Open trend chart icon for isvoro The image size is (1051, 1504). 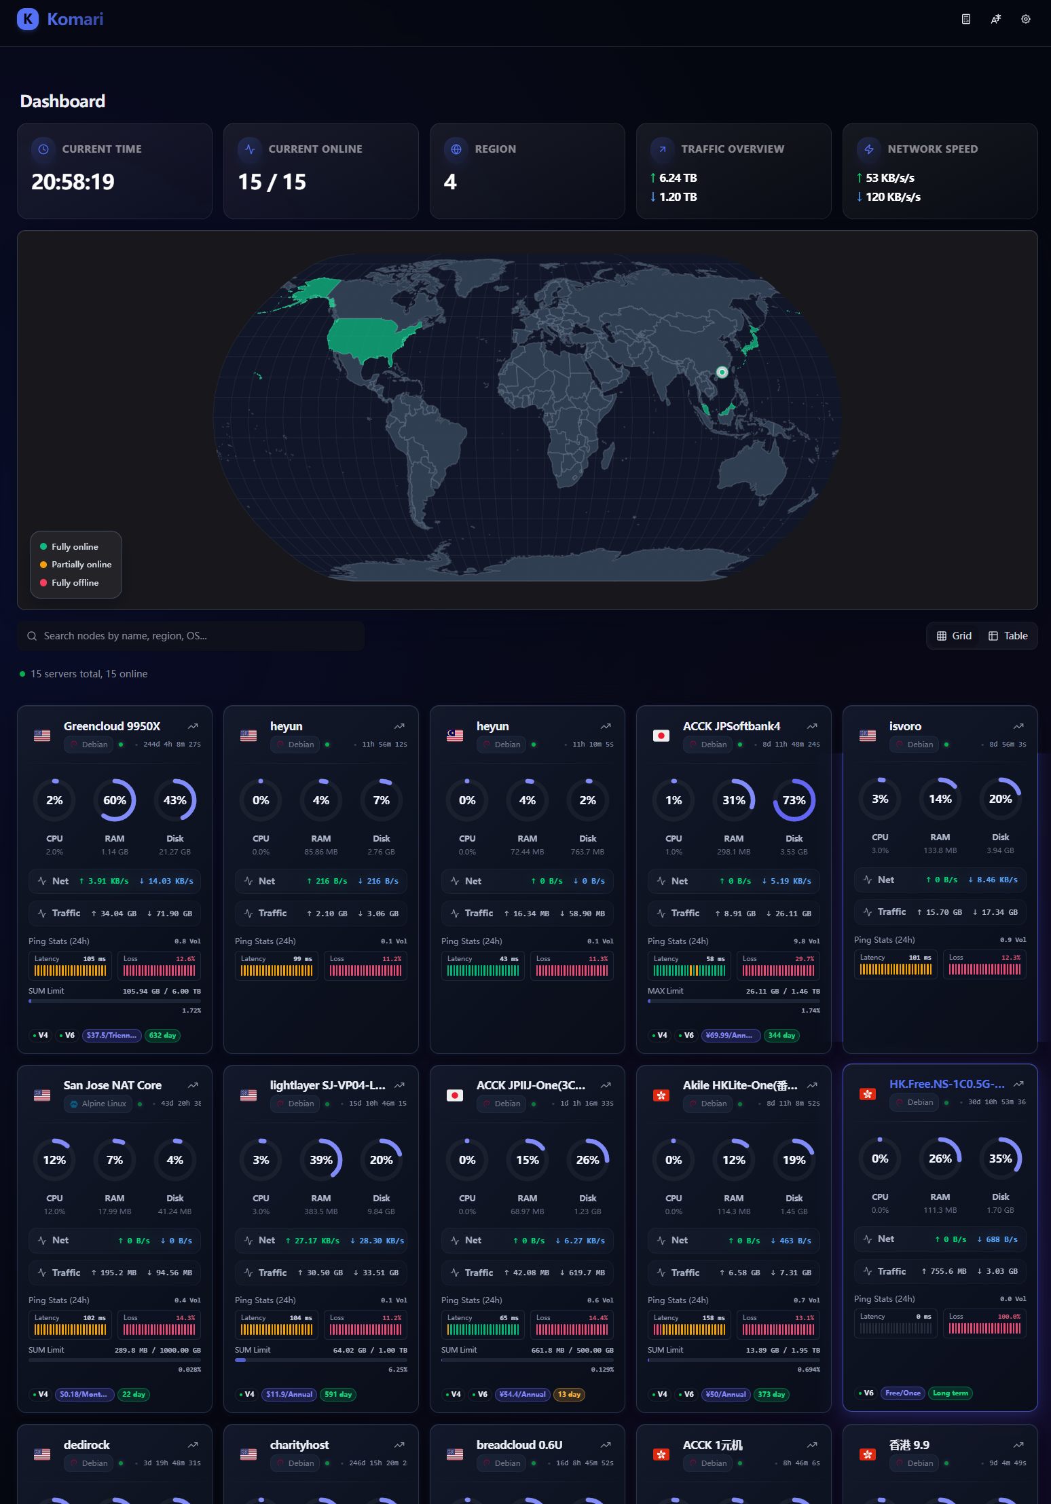[1018, 726]
